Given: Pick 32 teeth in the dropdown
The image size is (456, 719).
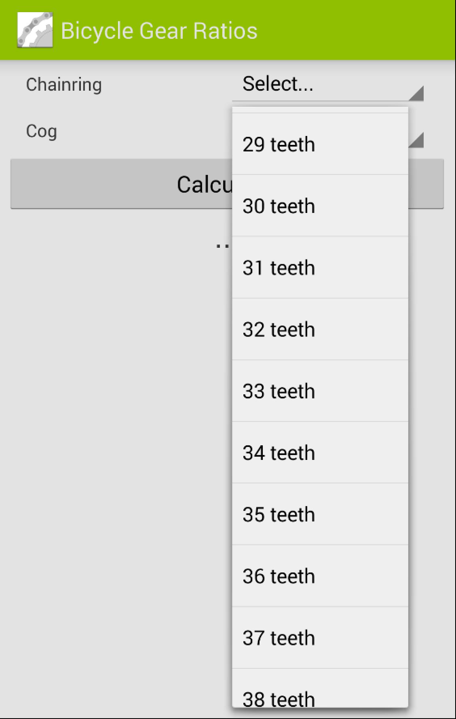Looking at the screenshot, I should pyautogui.click(x=320, y=329).
